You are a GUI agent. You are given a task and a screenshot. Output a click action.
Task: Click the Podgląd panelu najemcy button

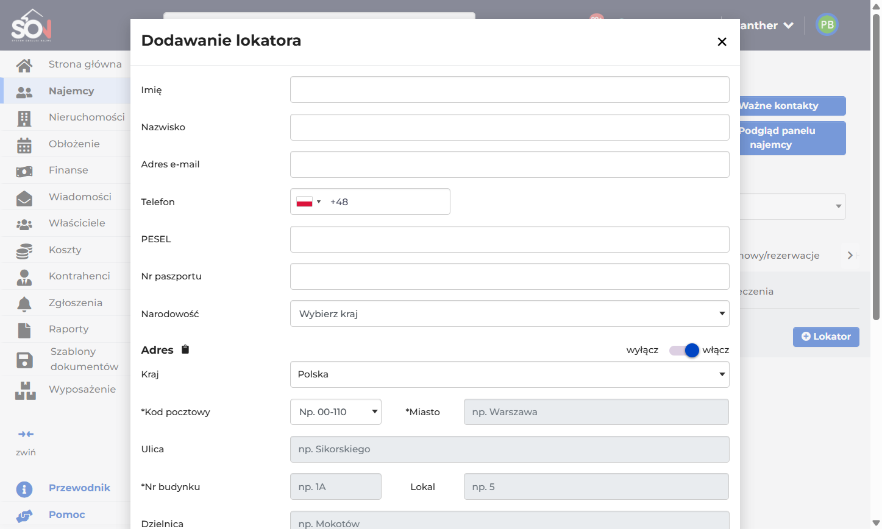point(792,138)
